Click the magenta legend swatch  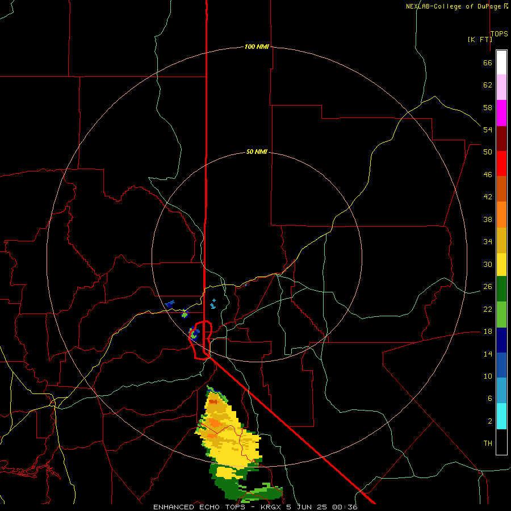(501, 113)
